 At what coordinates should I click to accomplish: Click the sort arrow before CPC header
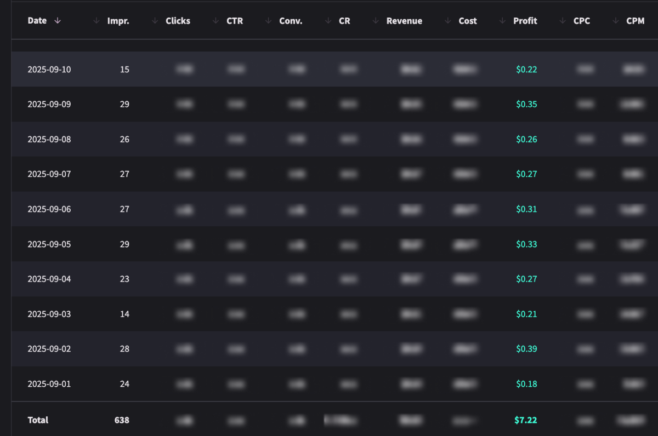pos(563,21)
